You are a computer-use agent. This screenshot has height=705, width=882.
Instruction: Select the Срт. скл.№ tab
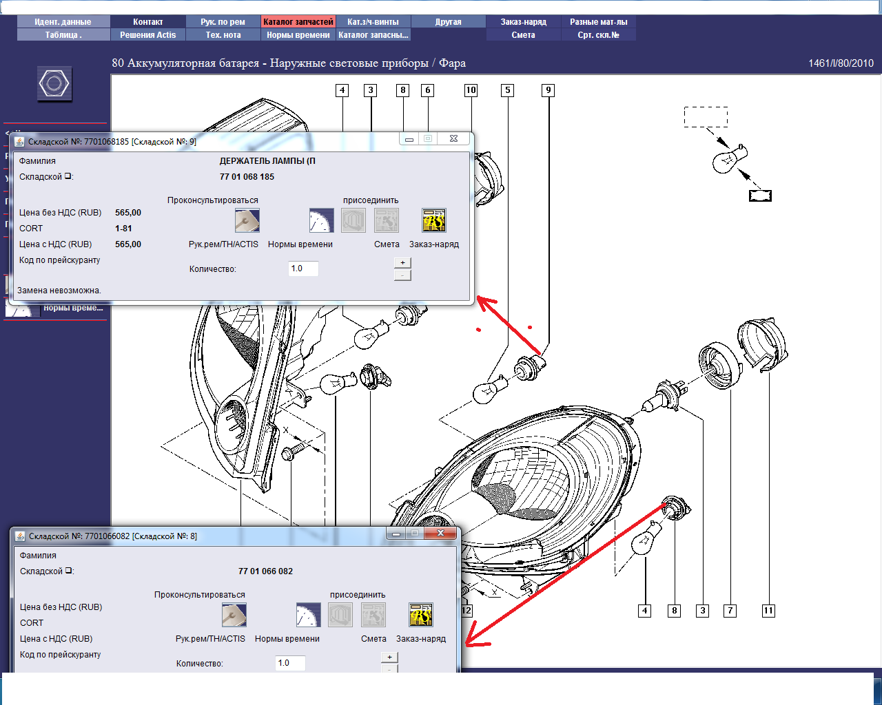(x=599, y=35)
